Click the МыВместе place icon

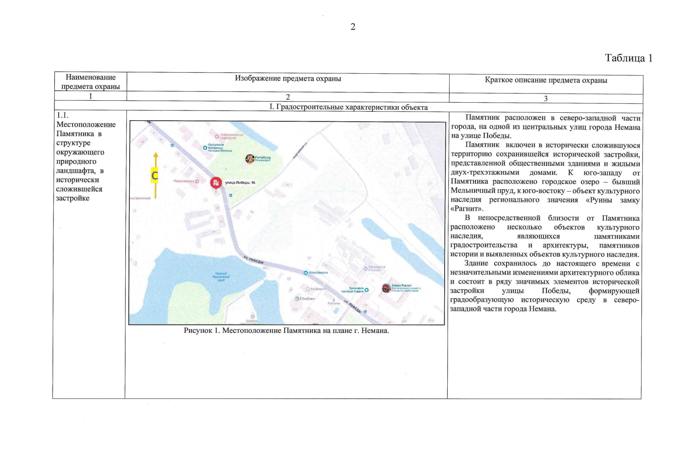click(x=308, y=289)
